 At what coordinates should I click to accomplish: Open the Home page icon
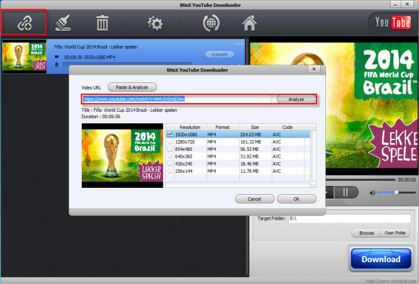coord(249,23)
